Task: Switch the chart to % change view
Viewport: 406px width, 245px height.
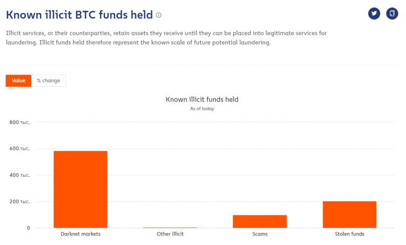Action: point(49,80)
